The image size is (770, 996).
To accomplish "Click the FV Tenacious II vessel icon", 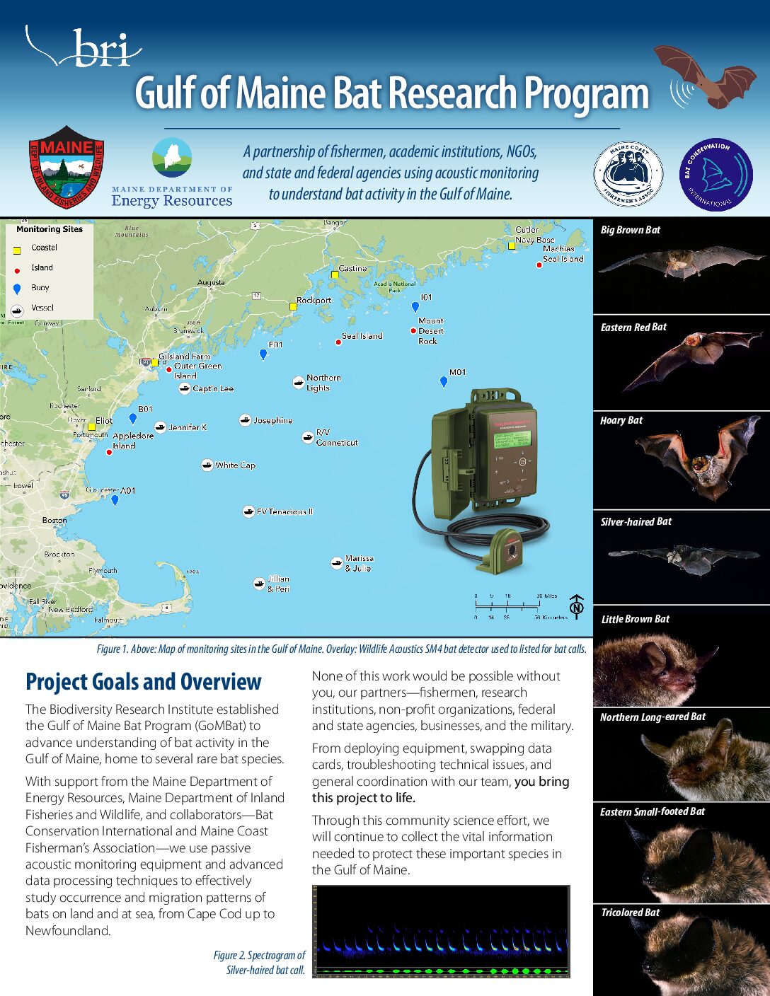I will click(x=248, y=511).
